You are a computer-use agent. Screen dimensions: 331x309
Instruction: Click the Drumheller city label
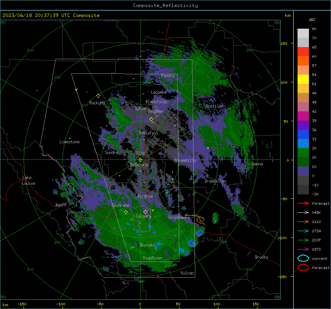coord(216,181)
